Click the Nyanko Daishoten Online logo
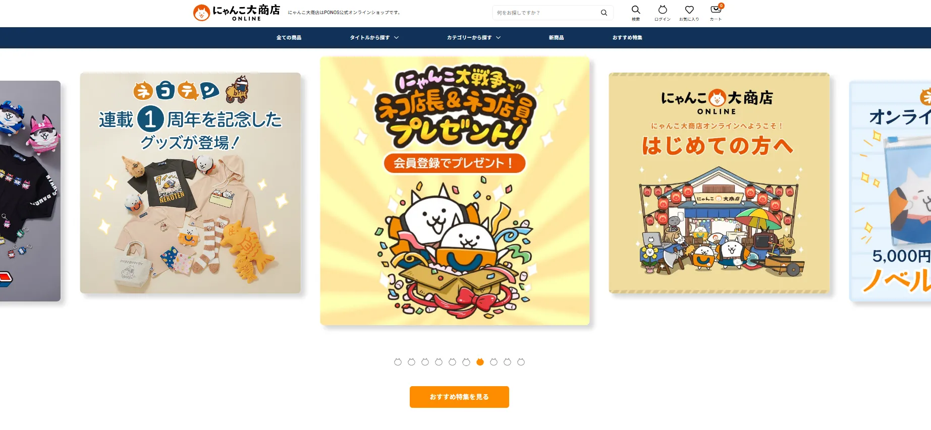Viewport: 931px width, 430px height. 236,13
